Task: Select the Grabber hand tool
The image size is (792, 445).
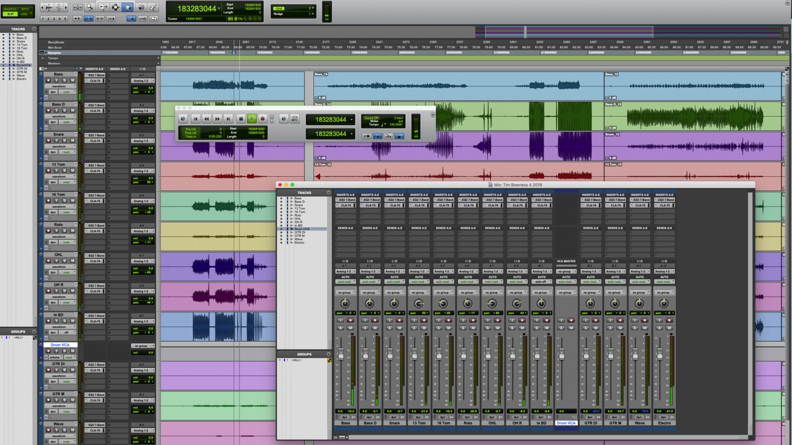Action: pyautogui.click(x=128, y=7)
